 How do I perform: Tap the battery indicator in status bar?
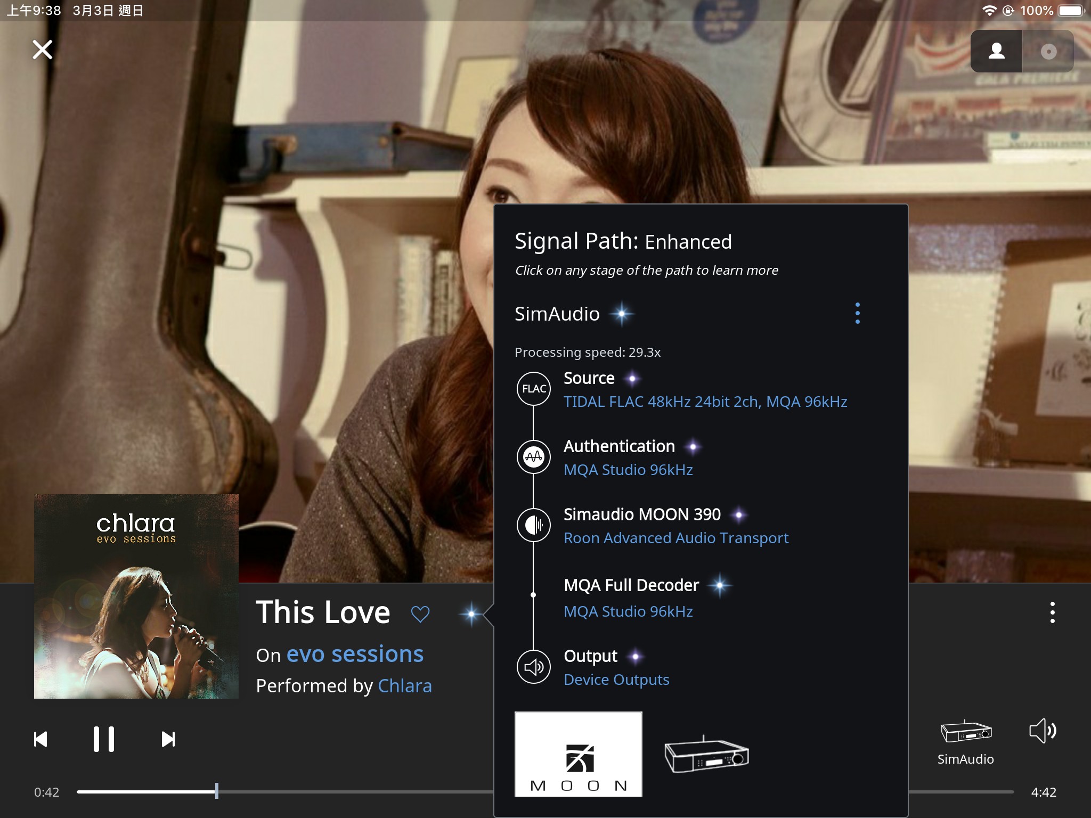coord(1071,11)
